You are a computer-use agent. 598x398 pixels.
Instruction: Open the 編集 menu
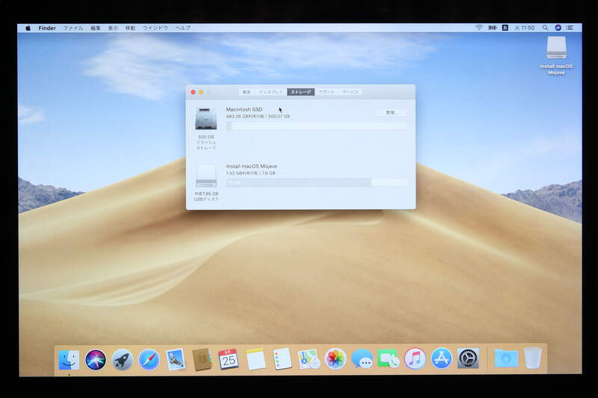(96, 28)
